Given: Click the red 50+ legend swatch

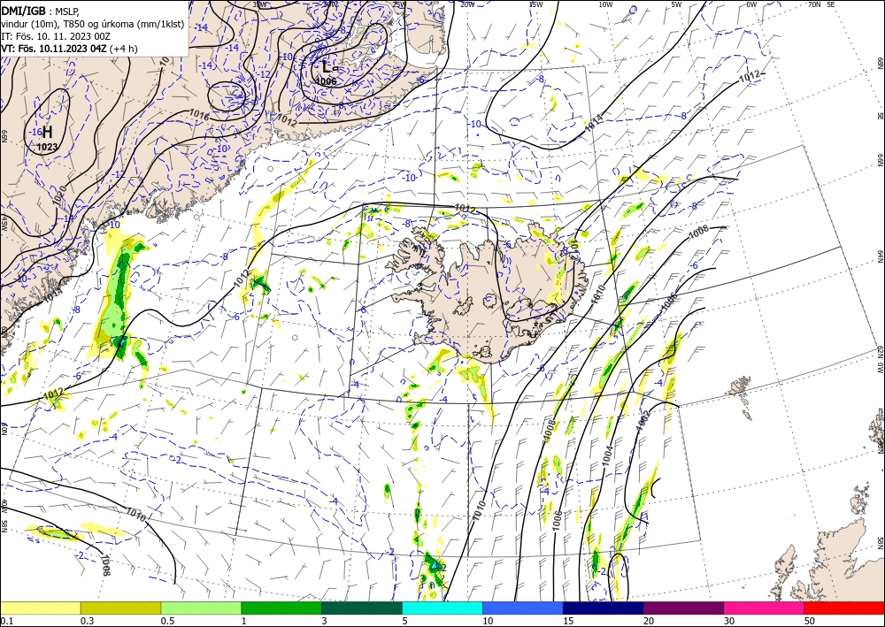Looking at the screenshot, I should (x=844, y=608).
